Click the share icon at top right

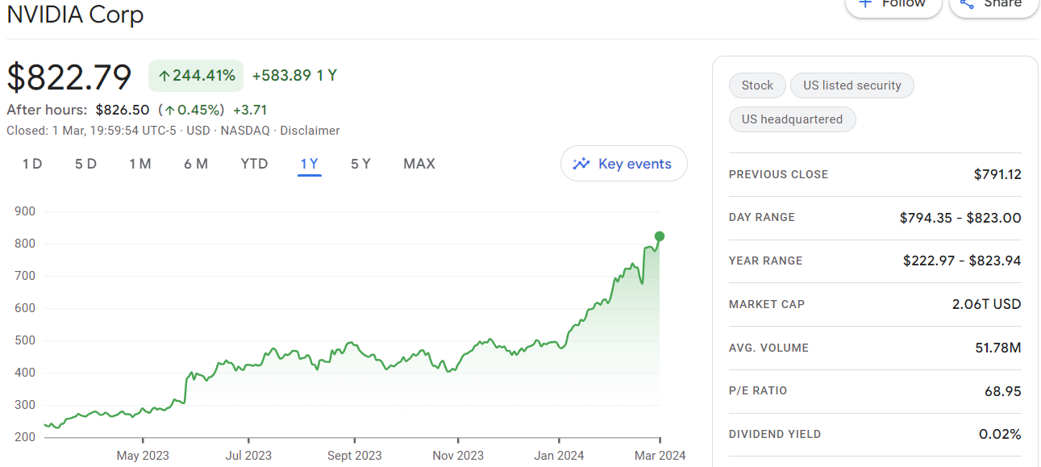(967, 3)
